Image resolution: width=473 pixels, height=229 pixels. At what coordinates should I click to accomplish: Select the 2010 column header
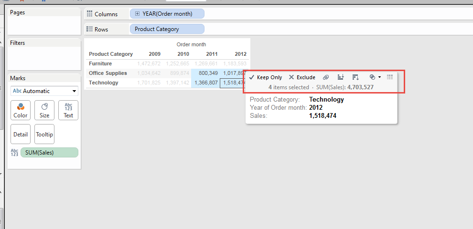[183, 54]
